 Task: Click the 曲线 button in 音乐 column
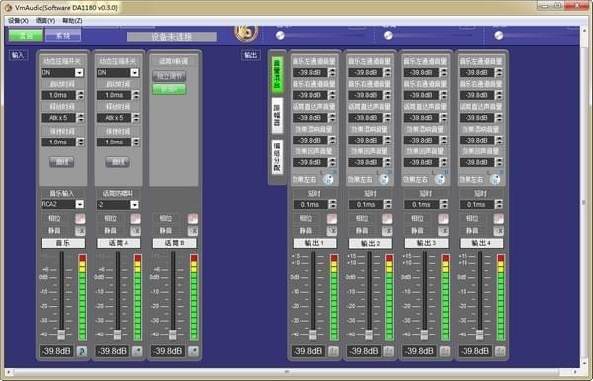[x=62, y=162]
